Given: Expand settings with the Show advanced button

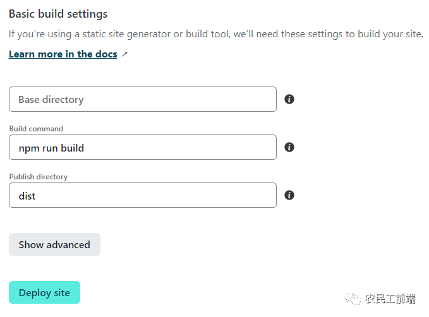Looking at the screenshot, I should [54, 244].
